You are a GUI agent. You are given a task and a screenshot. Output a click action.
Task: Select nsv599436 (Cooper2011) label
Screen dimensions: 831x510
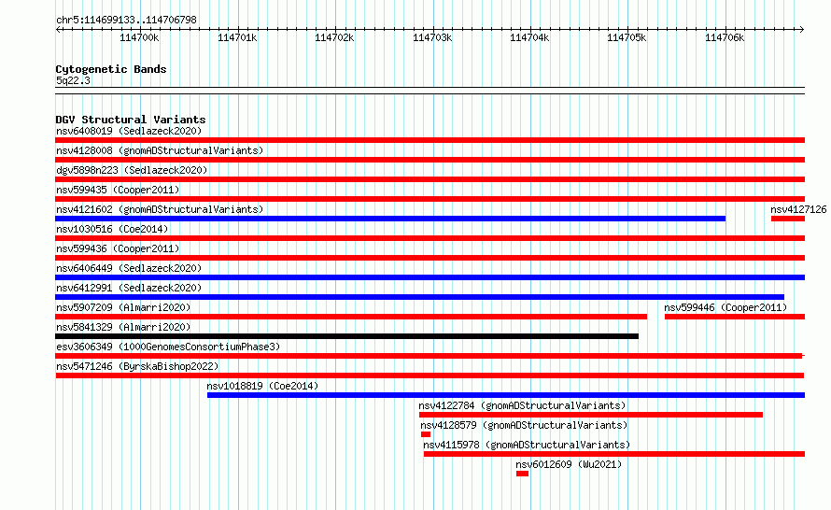[x=118, y=248]
